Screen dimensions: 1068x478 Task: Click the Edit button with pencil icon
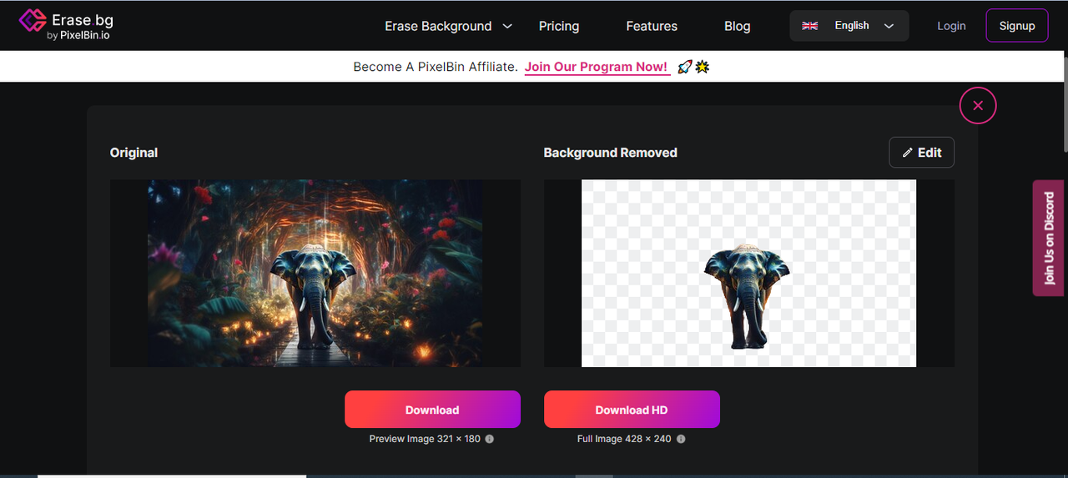(x=921, y=153)
